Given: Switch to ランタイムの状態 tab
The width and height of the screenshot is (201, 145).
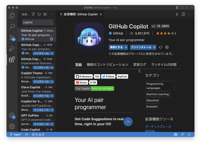Looking at the screenshot, I should coord(164,65).
